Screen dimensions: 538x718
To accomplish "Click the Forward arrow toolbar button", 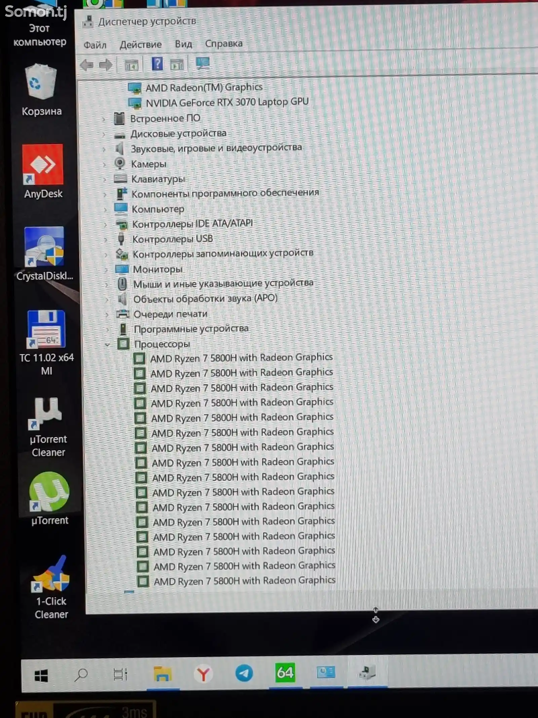I will pyautogui.click(x=106, y=64).
